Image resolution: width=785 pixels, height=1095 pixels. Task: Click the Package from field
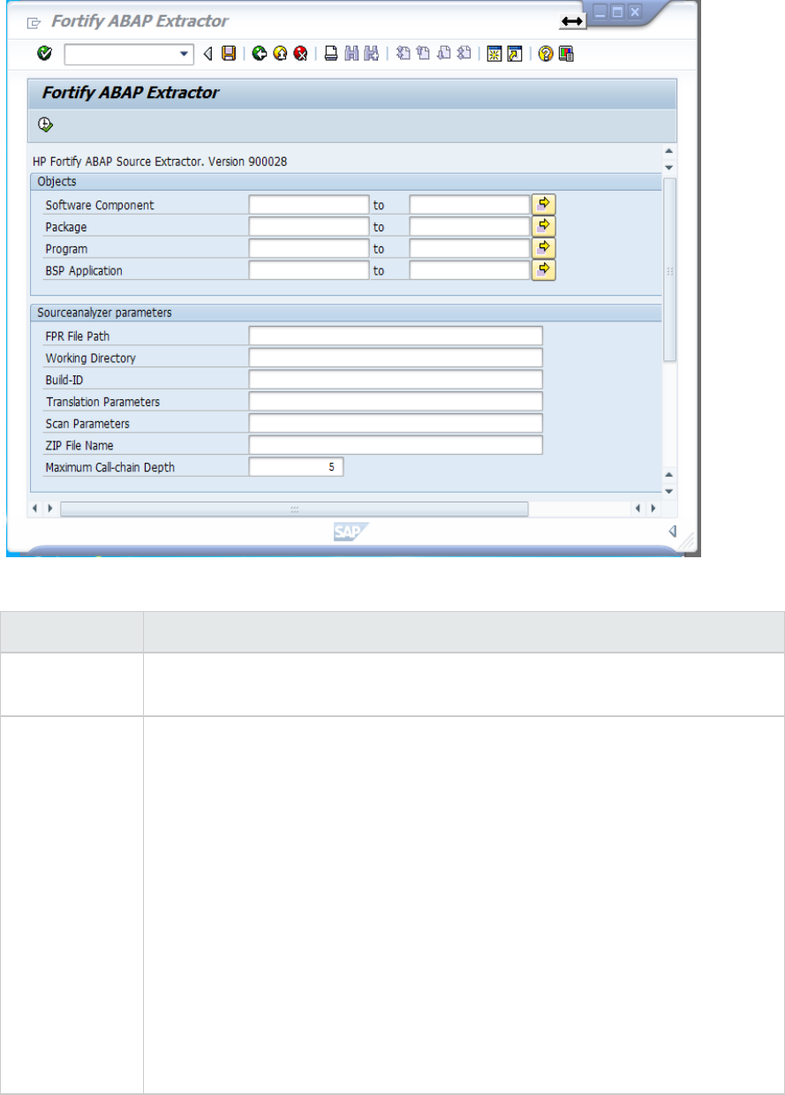coord(308,227)
